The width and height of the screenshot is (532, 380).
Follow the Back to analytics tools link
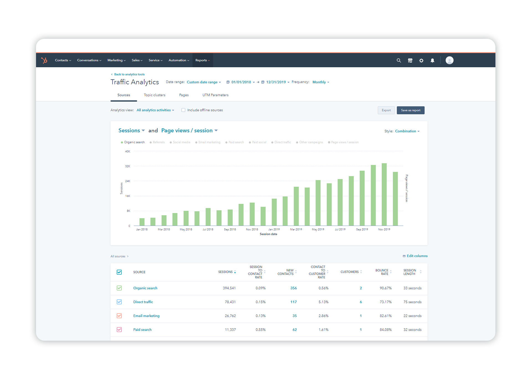(x=129, y=74)
